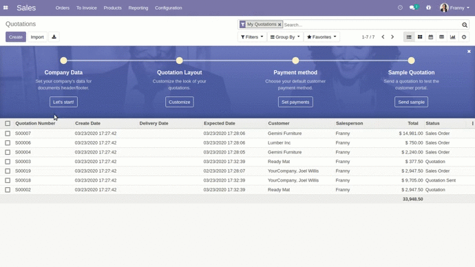The height and width of the screenshot is (267, 475).
Task: Sort by Expected Date column
Action: coord(220,123)
